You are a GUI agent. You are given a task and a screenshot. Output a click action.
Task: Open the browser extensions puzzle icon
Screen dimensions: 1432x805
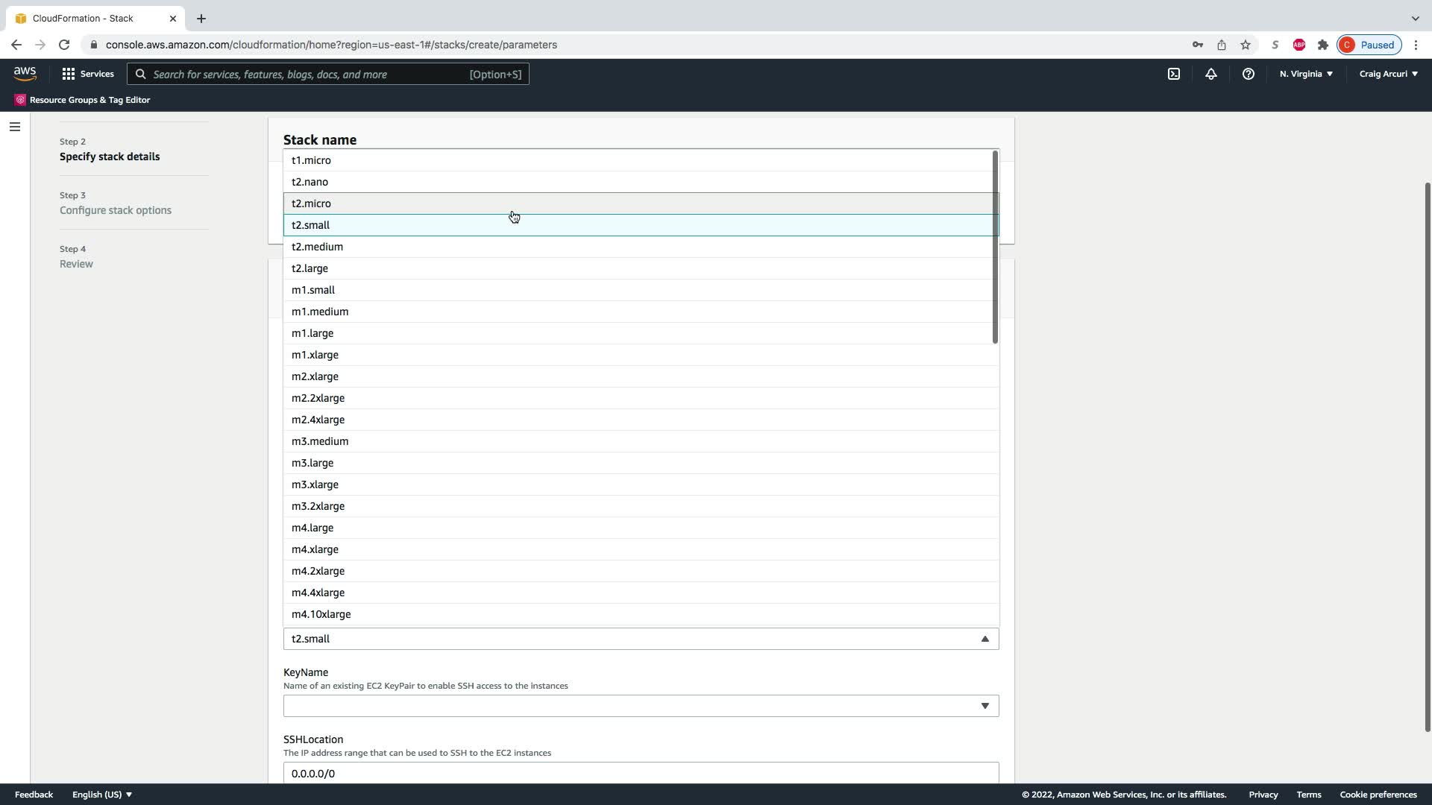point(1323,45)
